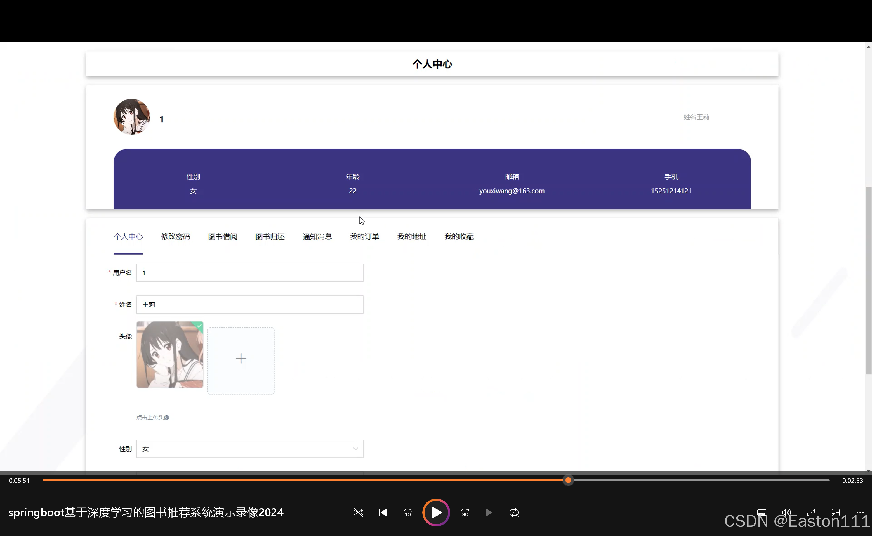Switch to the 我的地址 tab
Image resolution: width=872 pixels, height=536 pixels.
411,236
